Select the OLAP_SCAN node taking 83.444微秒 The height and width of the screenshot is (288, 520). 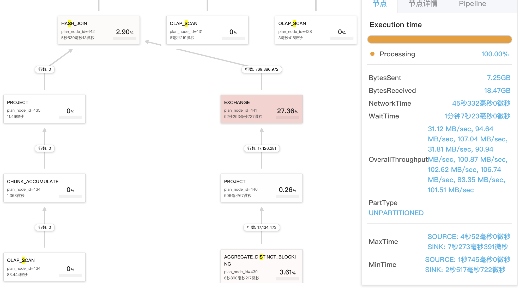[x=44, y=267]
